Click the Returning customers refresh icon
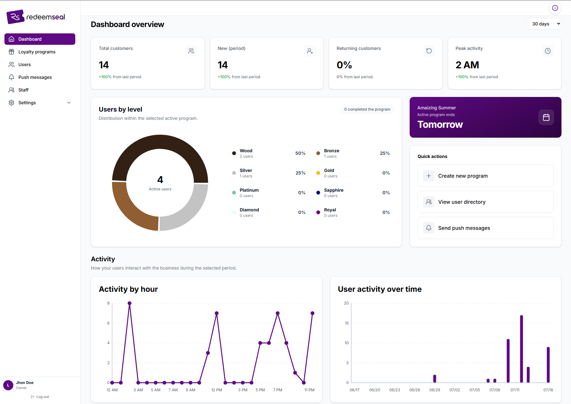Image resolution: width=571 pixels, height=404 pixels. [x=429, y=51]
